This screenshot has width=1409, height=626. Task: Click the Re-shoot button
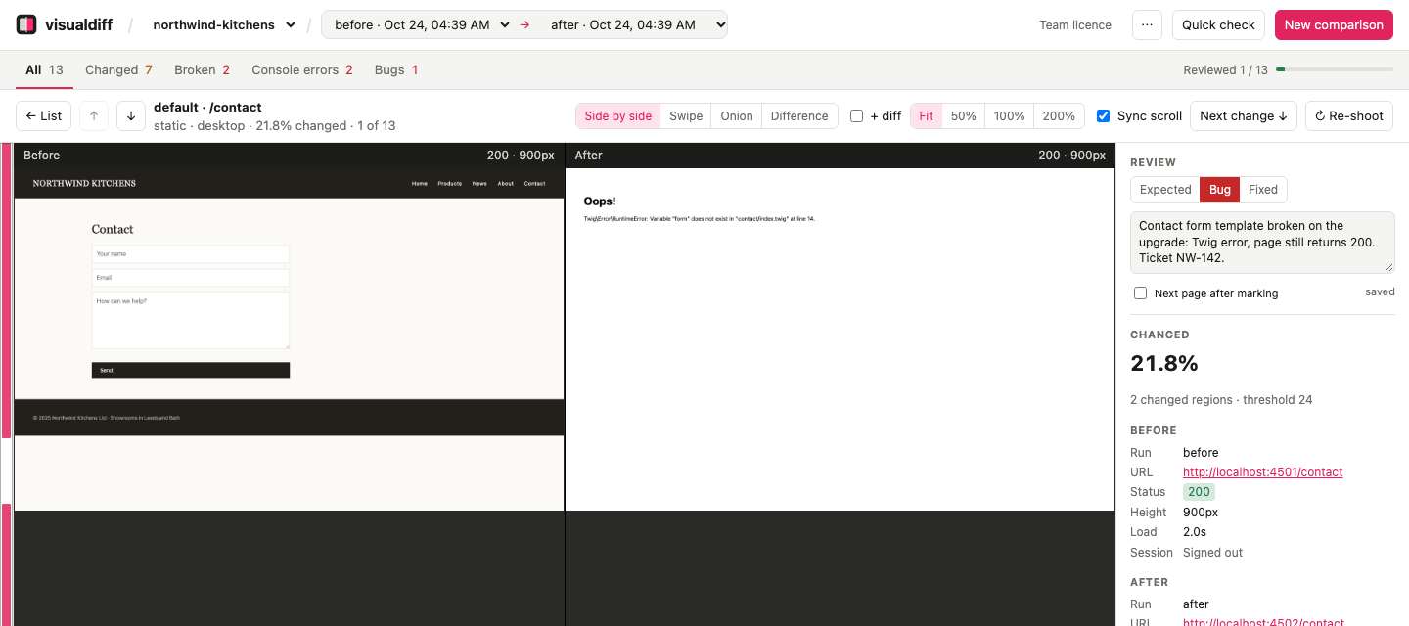pyautogui.click(x=1348, y=115)
